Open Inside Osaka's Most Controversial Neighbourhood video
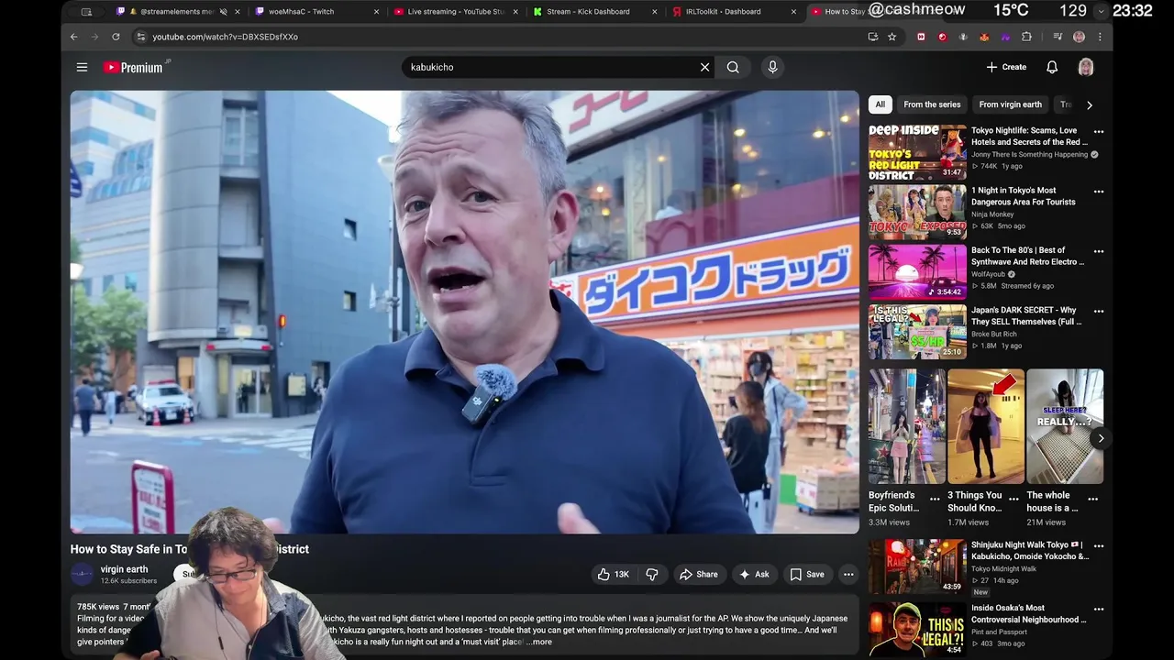 click(x=917, y=628)
